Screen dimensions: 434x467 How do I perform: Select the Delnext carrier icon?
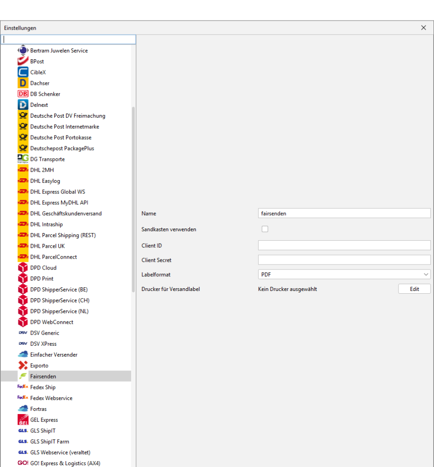23,105
